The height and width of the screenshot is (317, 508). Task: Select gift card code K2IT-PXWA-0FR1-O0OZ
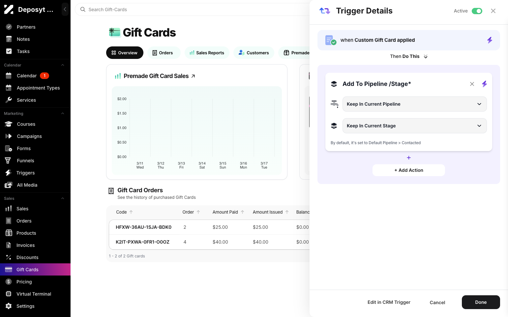(x=142, y=242)
